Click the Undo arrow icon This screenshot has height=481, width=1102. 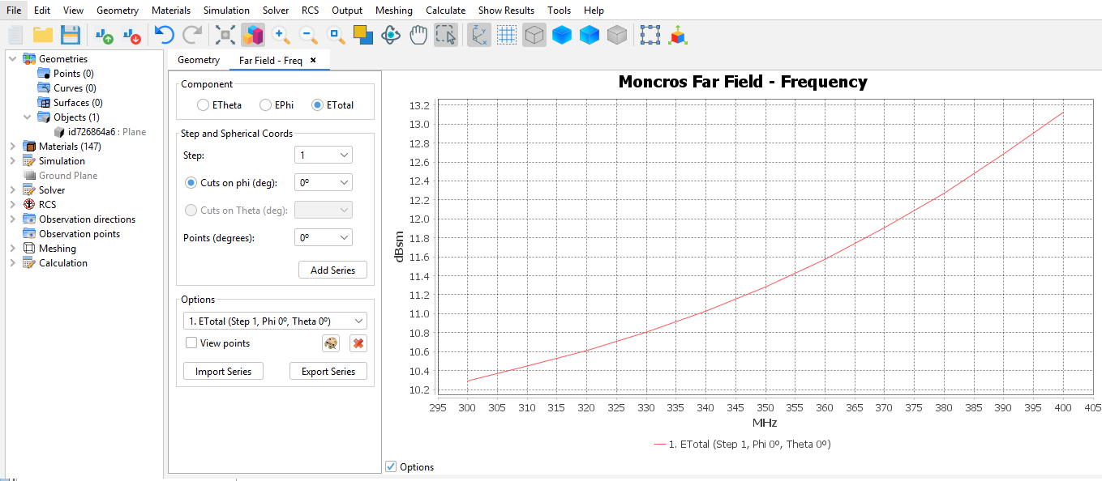click(x=165, y=35)
